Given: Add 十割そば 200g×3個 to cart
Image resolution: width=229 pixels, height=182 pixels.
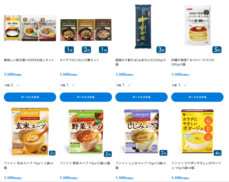Looking at the screenshot, I should point(141,97).
